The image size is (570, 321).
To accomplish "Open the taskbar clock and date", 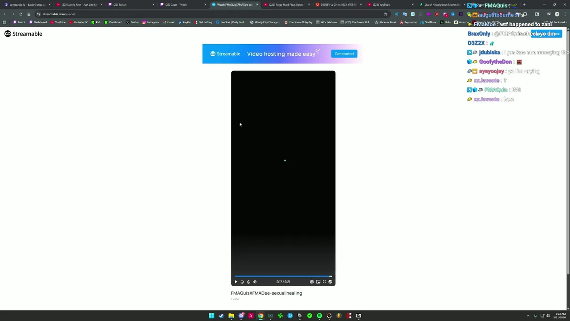I will coord(560,316).
